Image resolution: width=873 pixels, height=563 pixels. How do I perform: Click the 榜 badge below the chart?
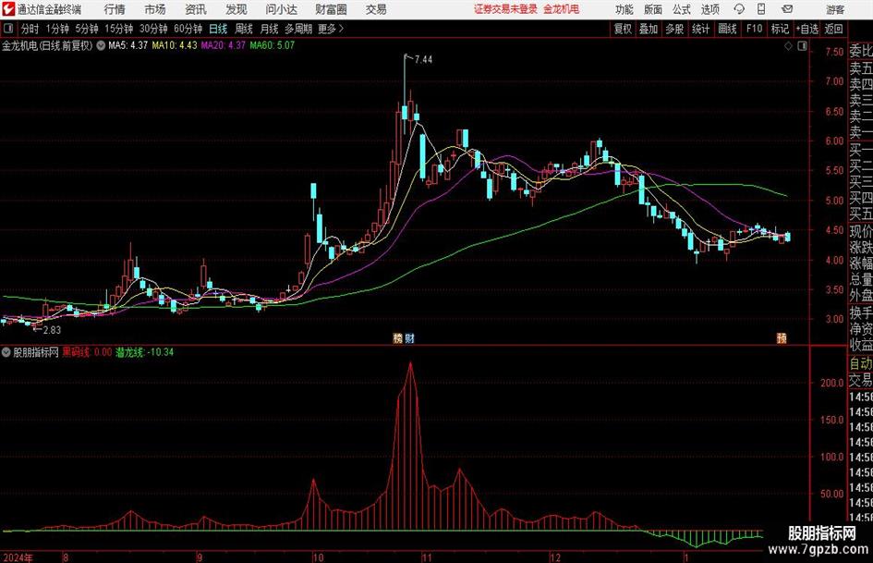[x=398, y=337]
